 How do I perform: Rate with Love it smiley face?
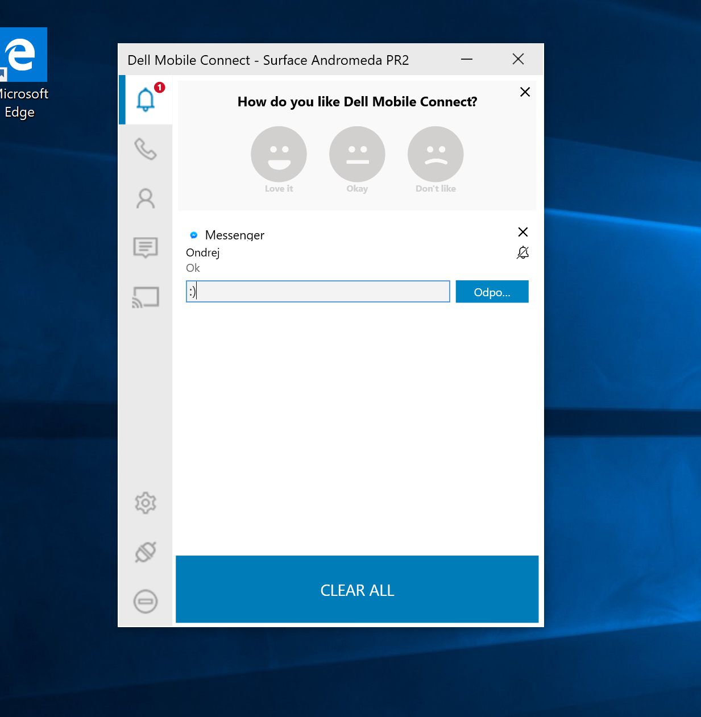coord(279,154)
